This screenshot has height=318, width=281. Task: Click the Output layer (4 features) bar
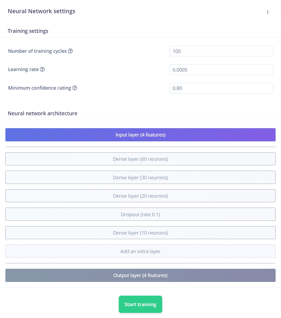(140, 275)
